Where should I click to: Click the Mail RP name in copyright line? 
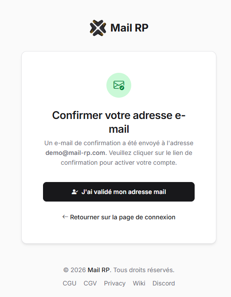click(98, 270)
